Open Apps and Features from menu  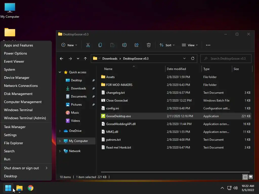tap(26, 45)
